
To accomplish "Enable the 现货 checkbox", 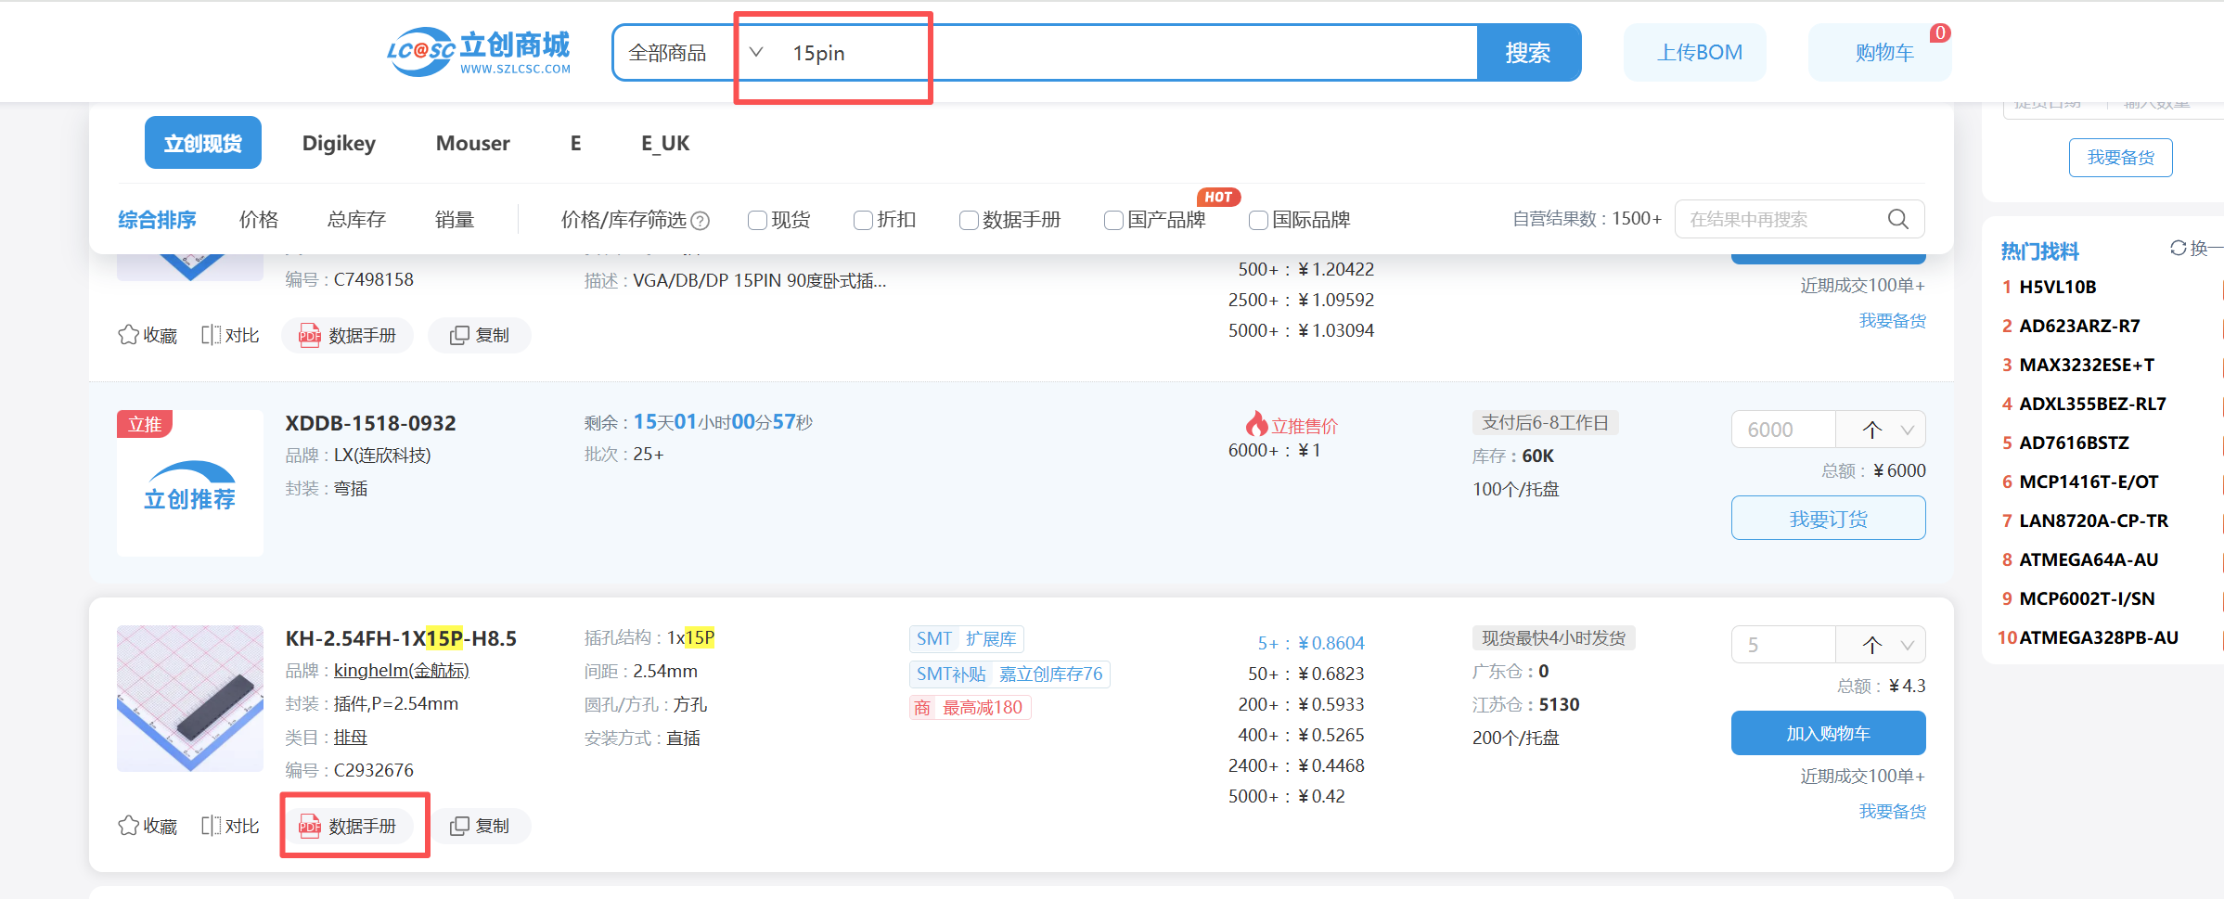I will tap(757, 220).
